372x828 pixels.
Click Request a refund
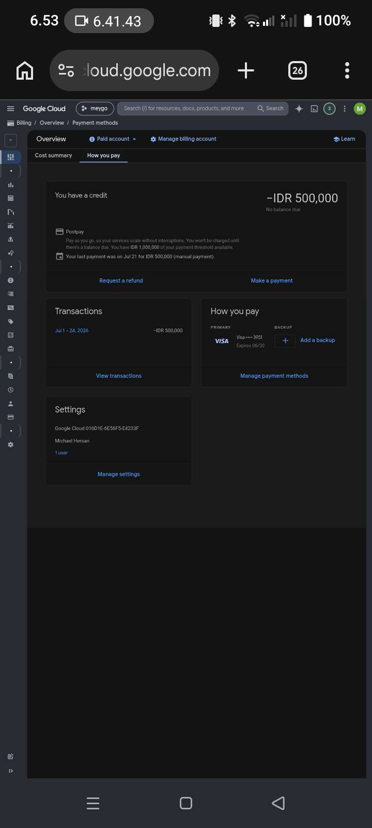click(121, 280)
